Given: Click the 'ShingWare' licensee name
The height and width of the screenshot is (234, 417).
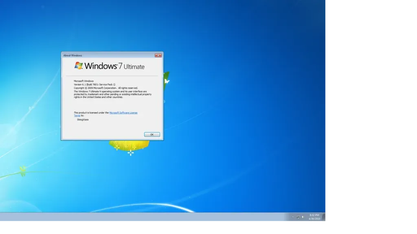Looking at the screenshot, I should click(x=83, y=120).
